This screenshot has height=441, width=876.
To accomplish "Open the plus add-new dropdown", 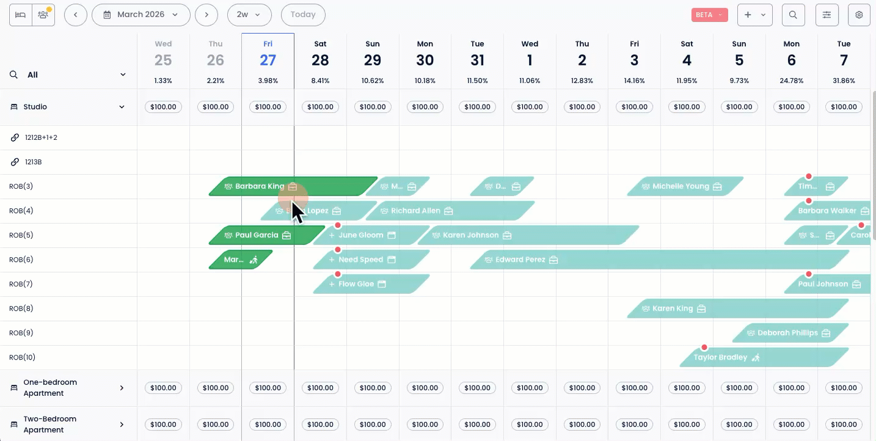I will coord(755,15).
